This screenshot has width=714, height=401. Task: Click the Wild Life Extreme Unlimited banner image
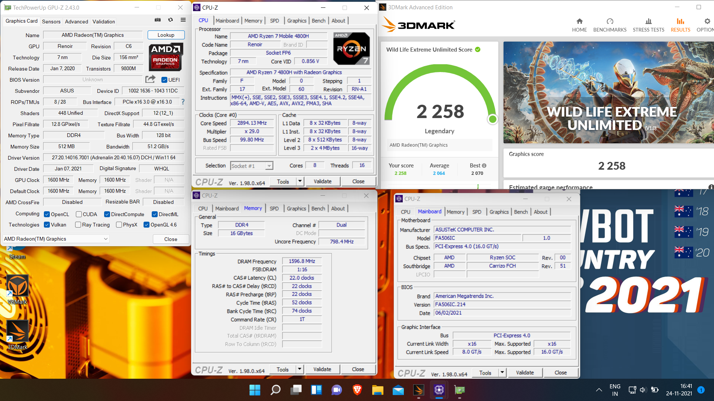pyautogui.click(x=609, y=92)
